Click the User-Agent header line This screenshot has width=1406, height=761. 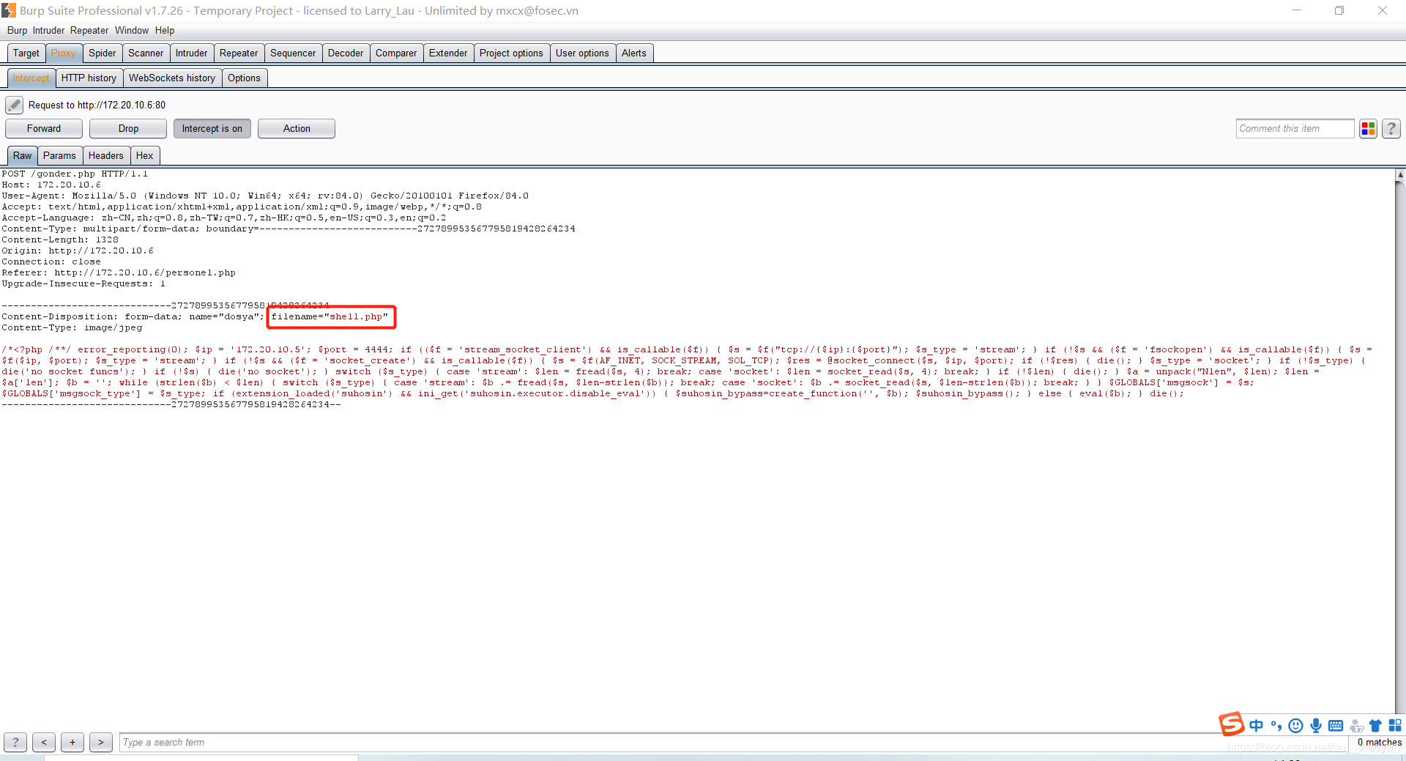[x=265, y=196]
